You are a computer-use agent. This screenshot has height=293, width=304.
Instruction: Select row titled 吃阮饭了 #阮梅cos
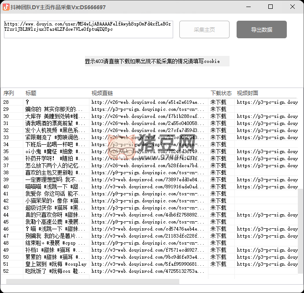(x=149, y=271)
